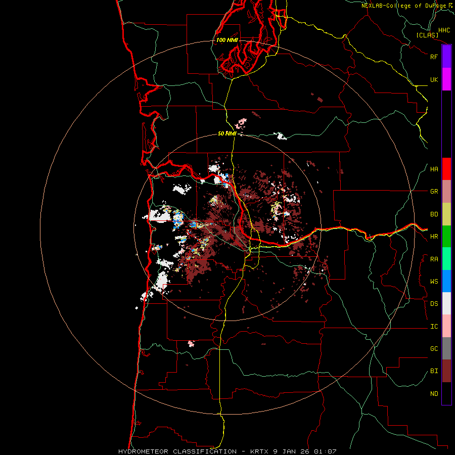Click the "ND" legend label
The image size is (455, 455).
tap(434, 394)
